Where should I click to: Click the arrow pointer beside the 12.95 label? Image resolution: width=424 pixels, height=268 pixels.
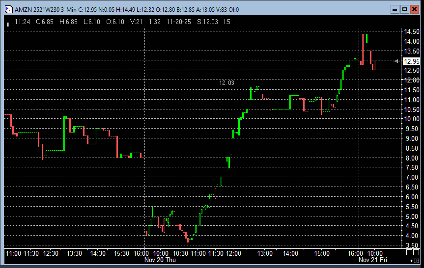point(397,61)
